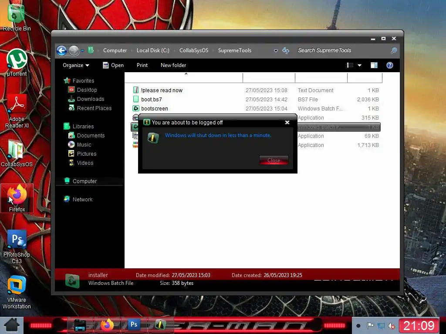Open the Music library

click(x=80, y=144)
